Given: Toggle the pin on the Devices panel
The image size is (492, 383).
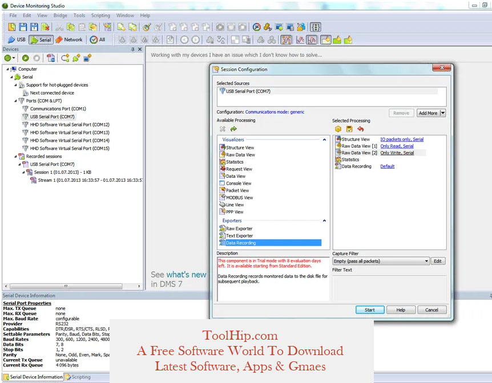Looking at the screenshot, I should click(133, 49).
